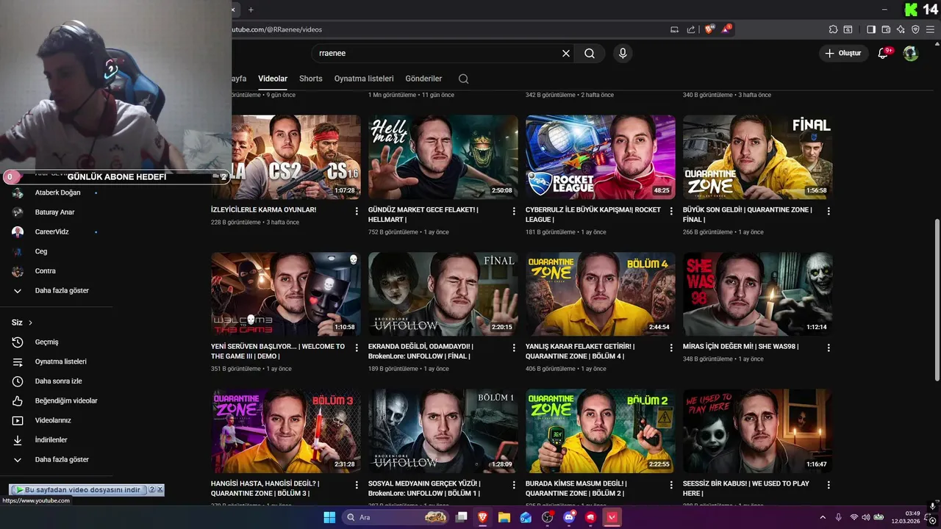Click the browser address bar URL
941x529 pixels.
276,29
